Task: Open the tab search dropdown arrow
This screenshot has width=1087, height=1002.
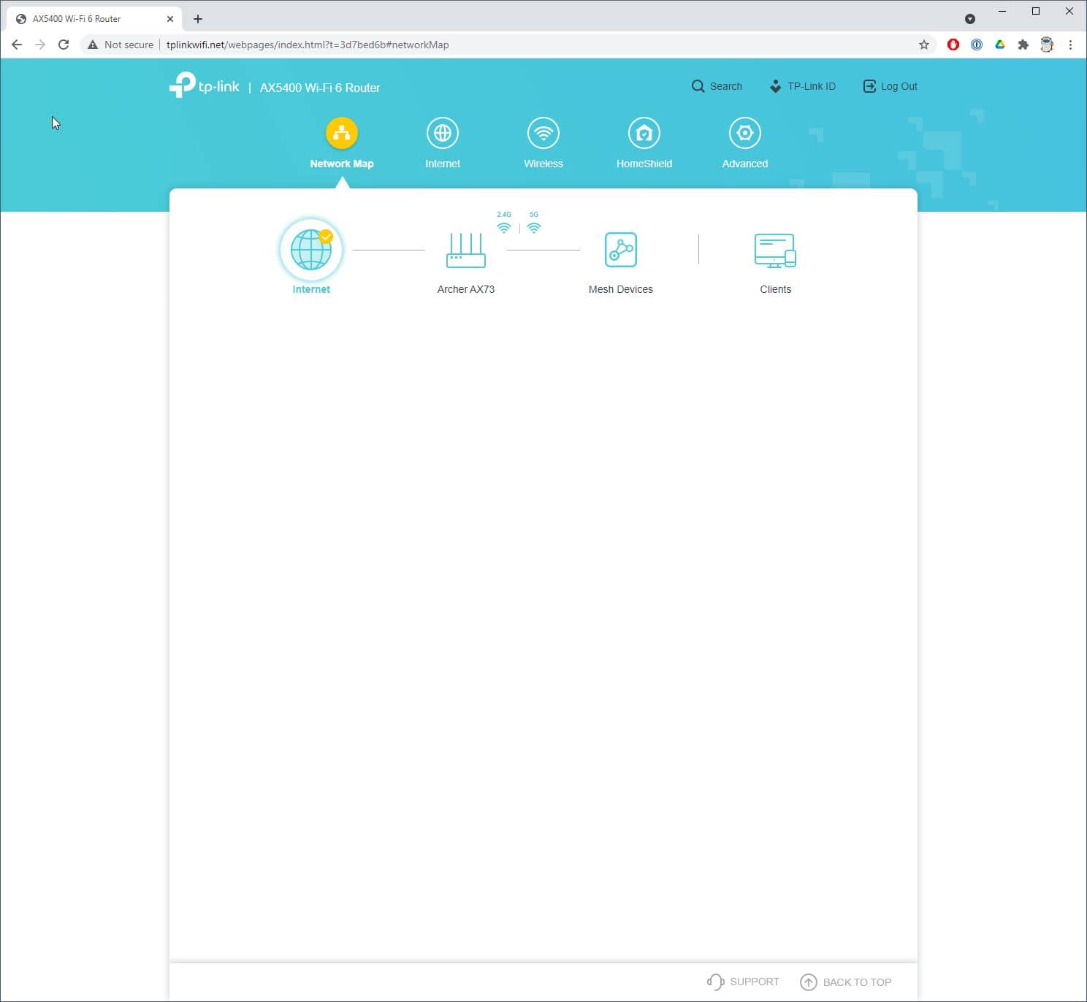Action: [x=970, y=19]
